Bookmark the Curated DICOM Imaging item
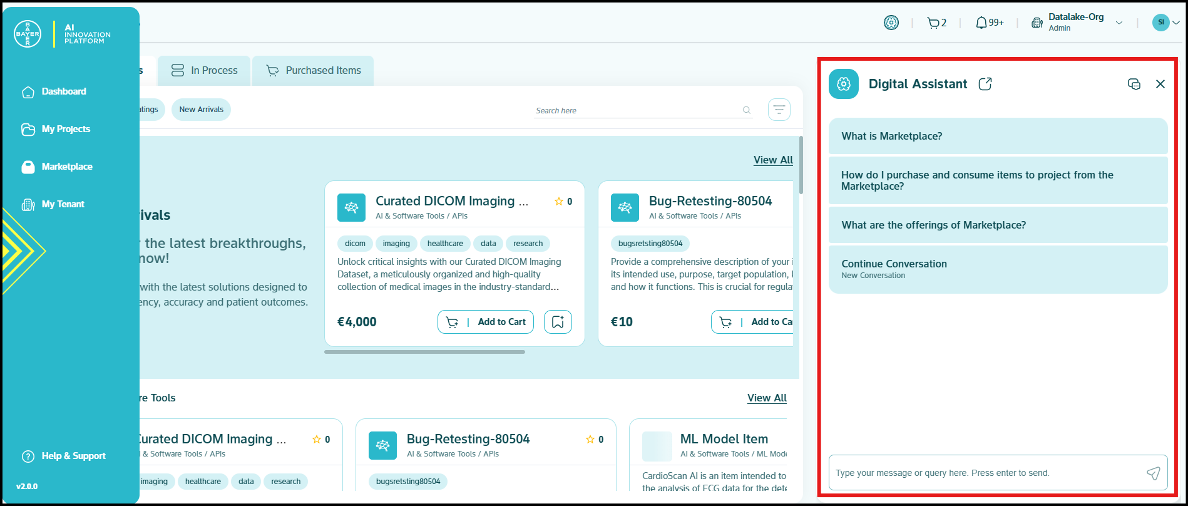The width and height of the screenshot is (1188, 506). click(x=558, y=322)
